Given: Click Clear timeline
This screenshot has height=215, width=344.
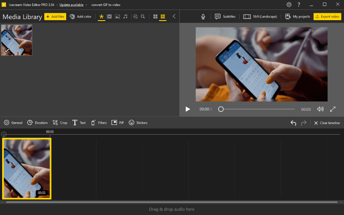Looking at the screenshot, I should pos(327,123).
